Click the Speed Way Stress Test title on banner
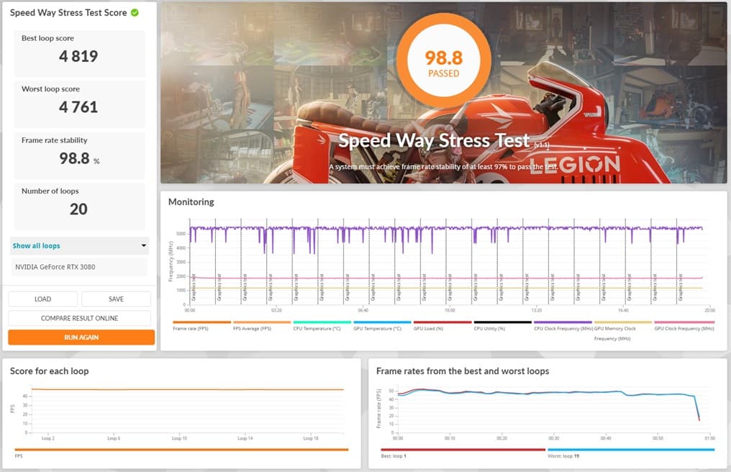The image size is (731, 472). [434, 140]
